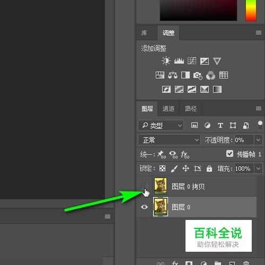Select the 调整 tab
This screenshot has height=265, width=265.
[169, 33]
